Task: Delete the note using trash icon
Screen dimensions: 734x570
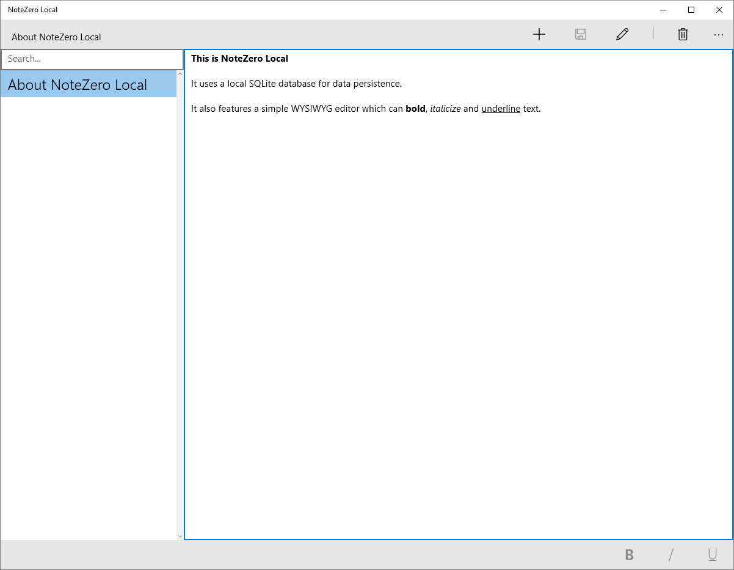Action: [x=683, y=34]
